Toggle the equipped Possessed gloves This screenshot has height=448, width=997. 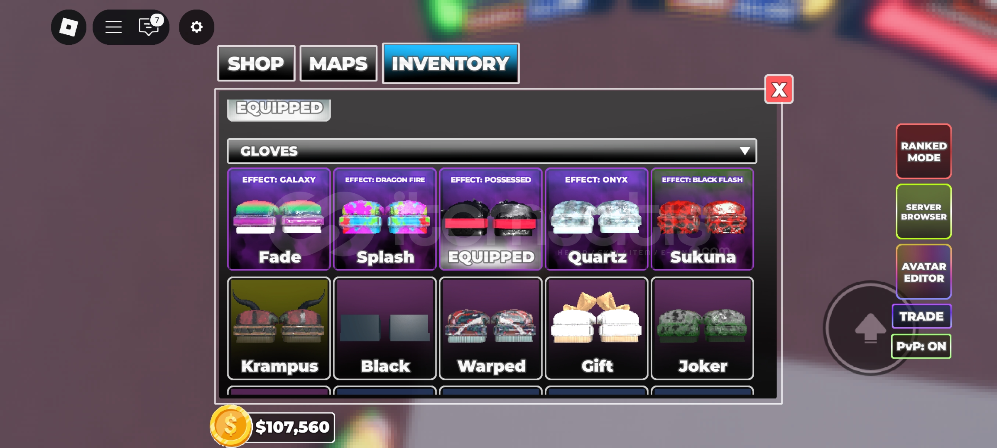click(491, 219)
